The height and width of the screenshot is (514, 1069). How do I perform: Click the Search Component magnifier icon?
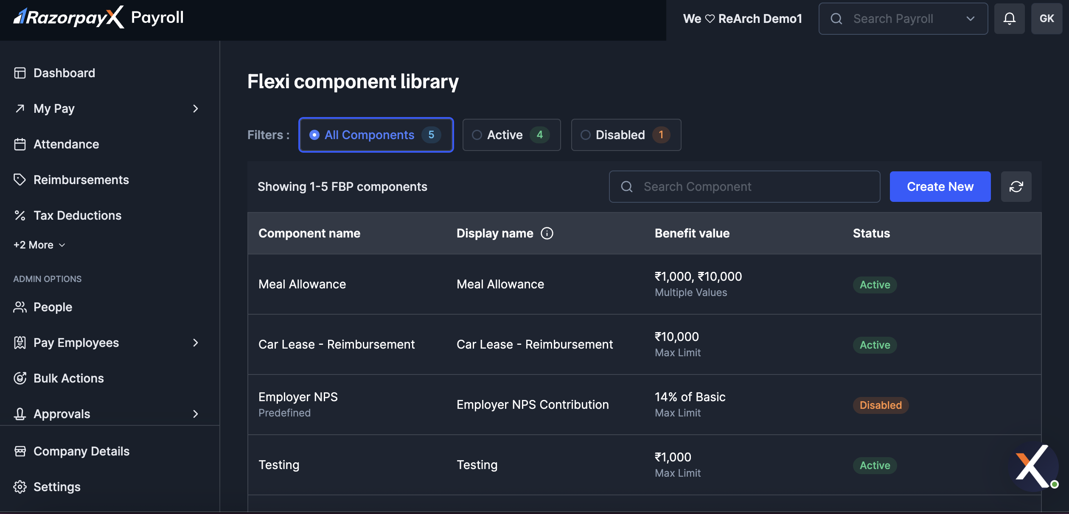tap(627, 187)
